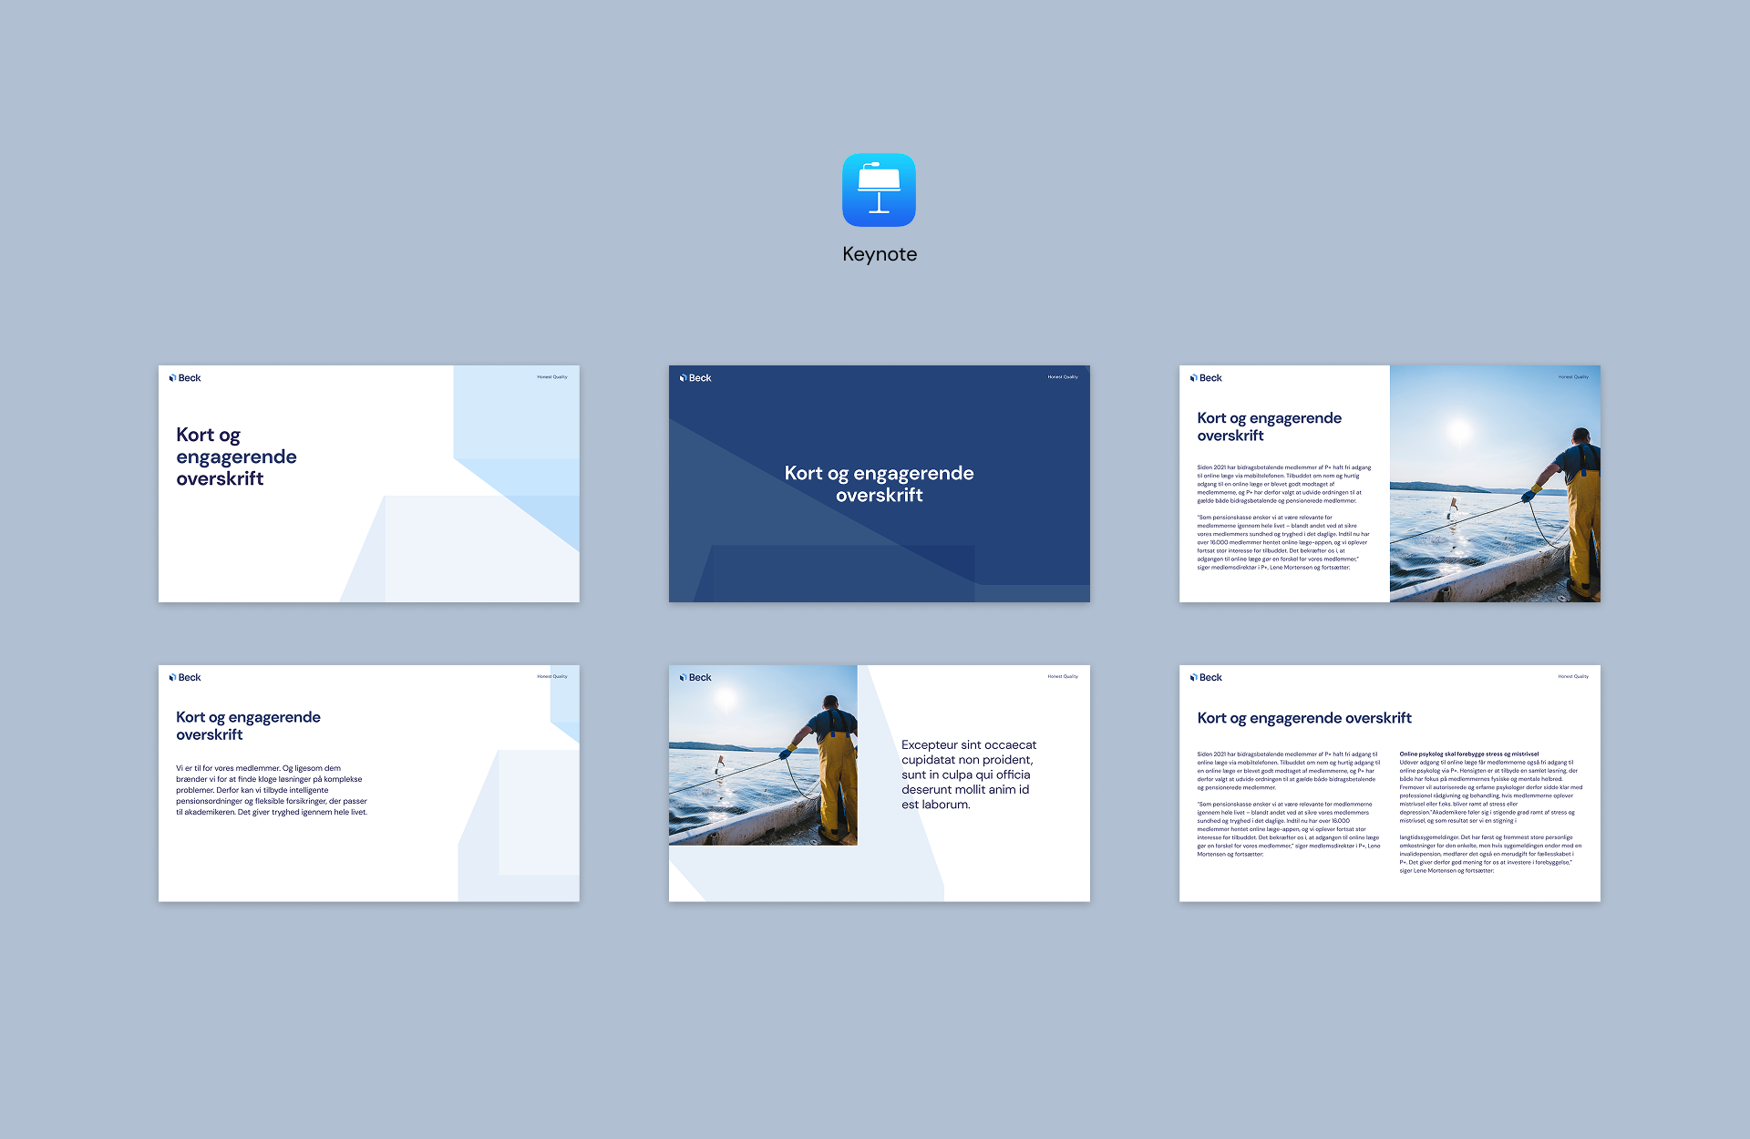
Task: Select the dark blue title slide heading
Action: coord(879,484)
